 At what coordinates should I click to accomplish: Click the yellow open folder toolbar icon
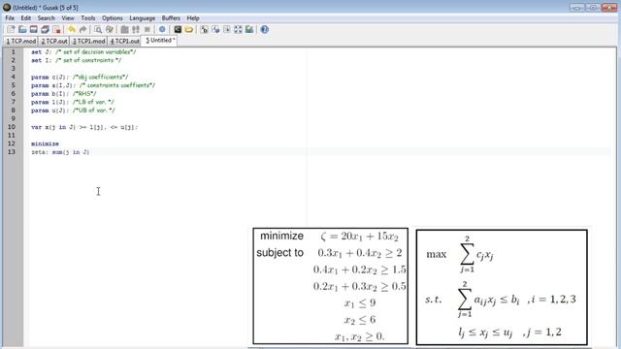[189, 29]
